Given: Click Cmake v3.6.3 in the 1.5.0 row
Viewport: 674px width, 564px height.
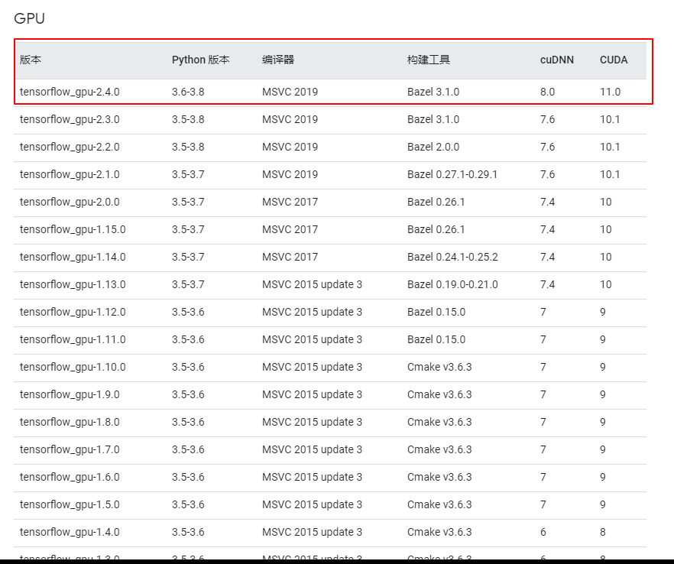Looking at the screenshot, I should [x=439, y=504].
